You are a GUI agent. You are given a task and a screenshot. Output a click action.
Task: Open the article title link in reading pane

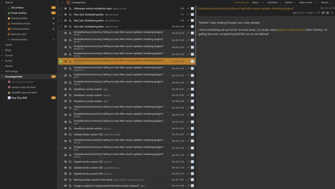pyautogui.click(x=245, y=8)
